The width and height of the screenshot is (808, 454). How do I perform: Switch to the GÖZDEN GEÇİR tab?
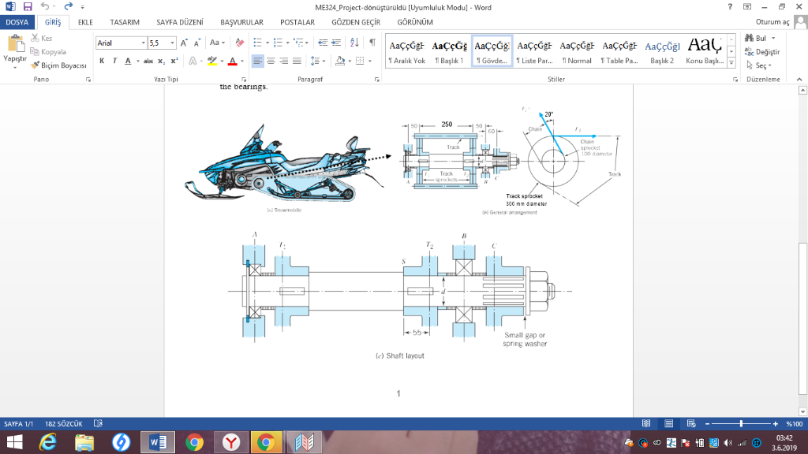(356, 22)
